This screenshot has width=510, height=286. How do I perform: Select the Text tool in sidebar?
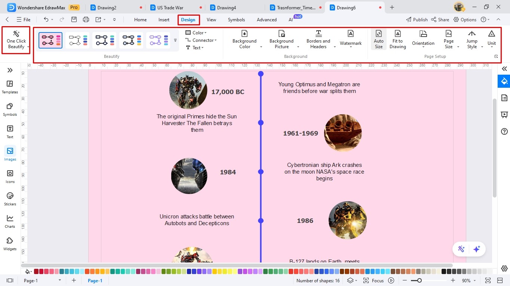pyautogui.click(x=10, y=132)
